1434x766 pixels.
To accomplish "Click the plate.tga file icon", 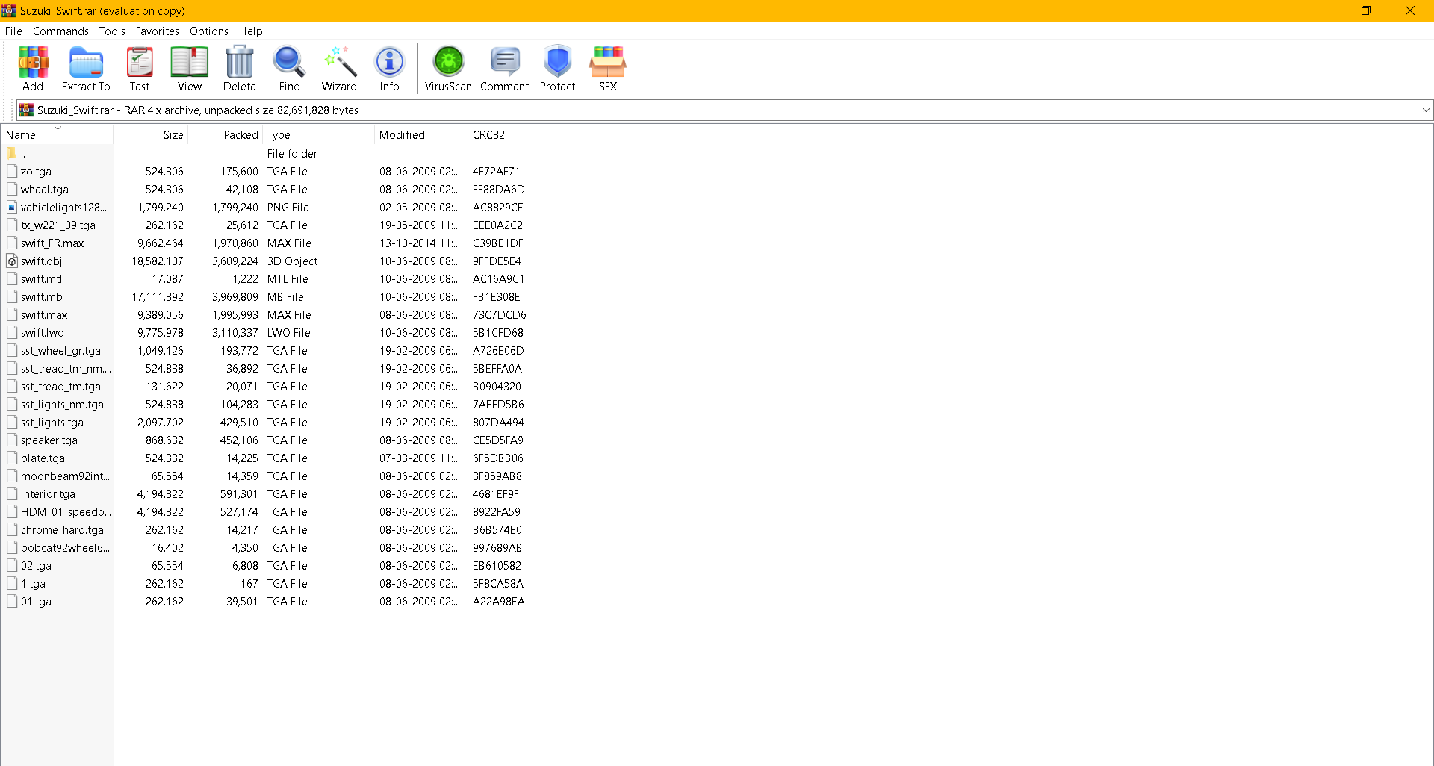I will point(12,458).
